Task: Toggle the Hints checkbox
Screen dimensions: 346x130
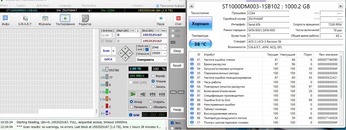Action: (172, 128)
